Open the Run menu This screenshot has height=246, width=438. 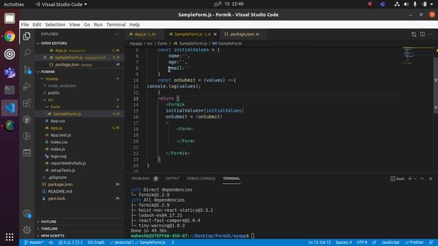[98, 25]
